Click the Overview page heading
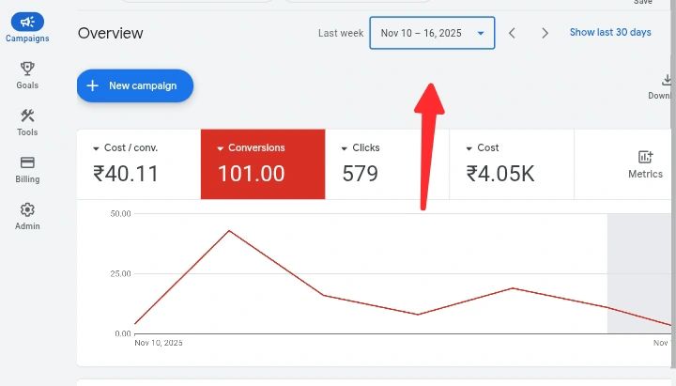Screen dimensions: 676x386 click(x=111, y=33)
